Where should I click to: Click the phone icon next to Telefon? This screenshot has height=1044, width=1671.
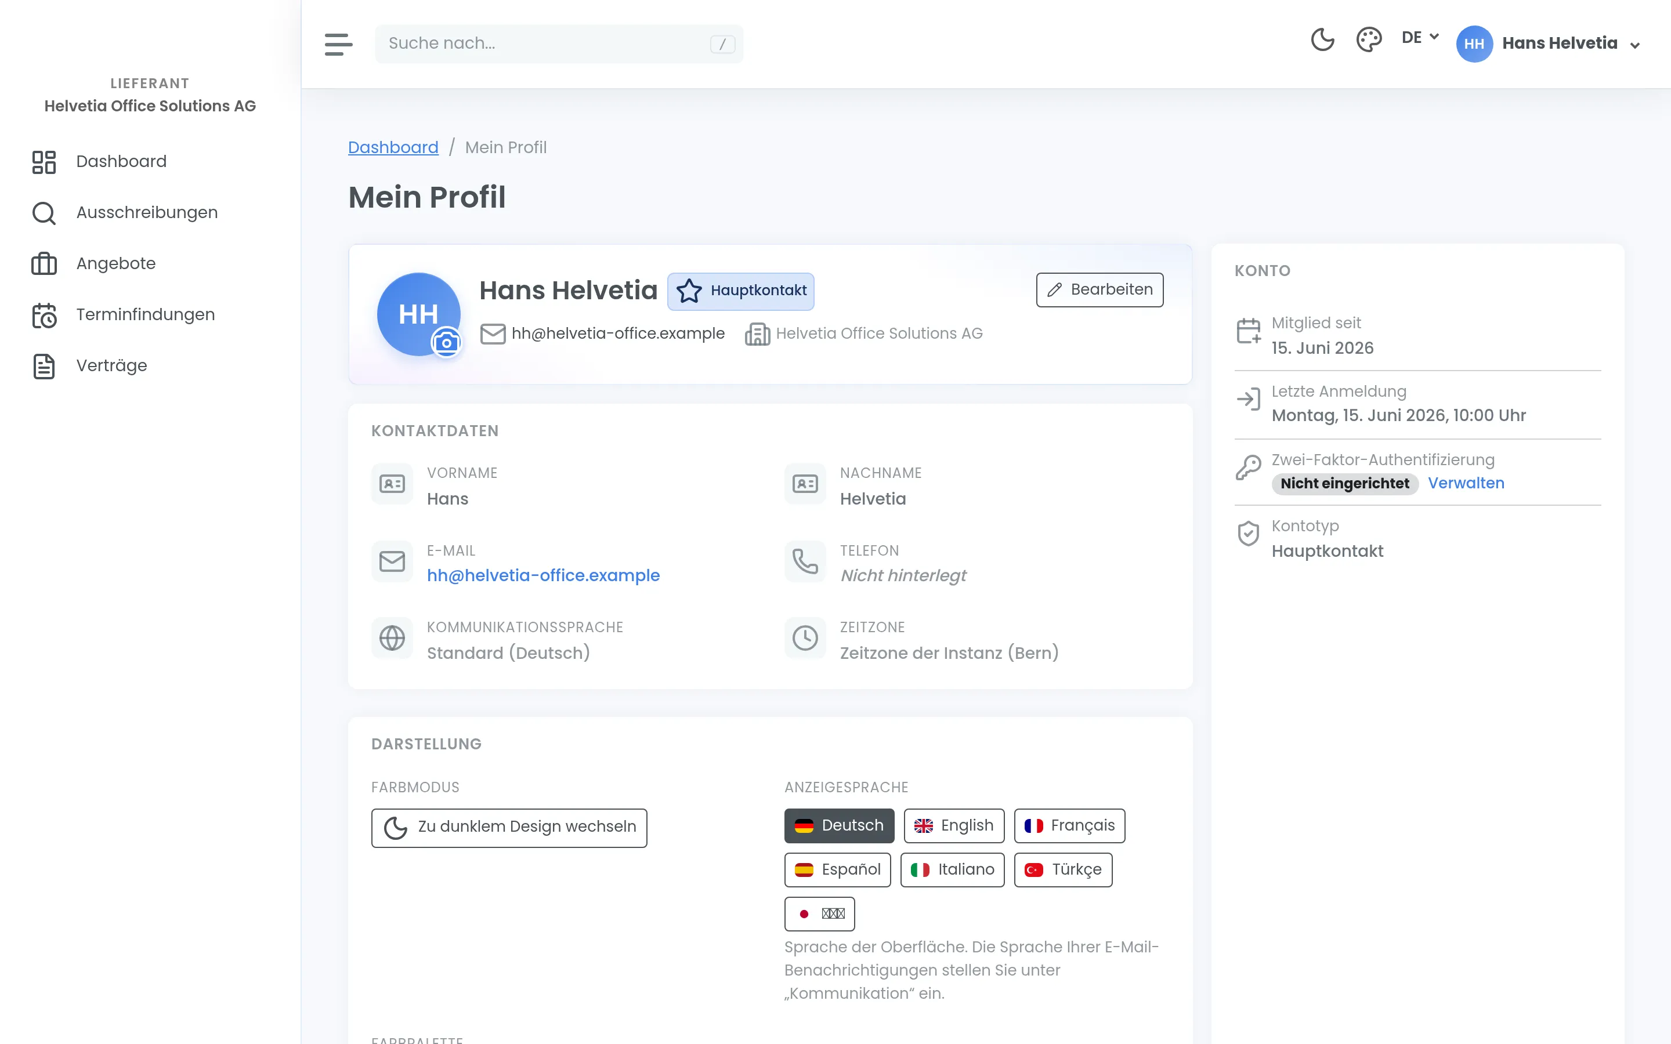coord(805,561)
